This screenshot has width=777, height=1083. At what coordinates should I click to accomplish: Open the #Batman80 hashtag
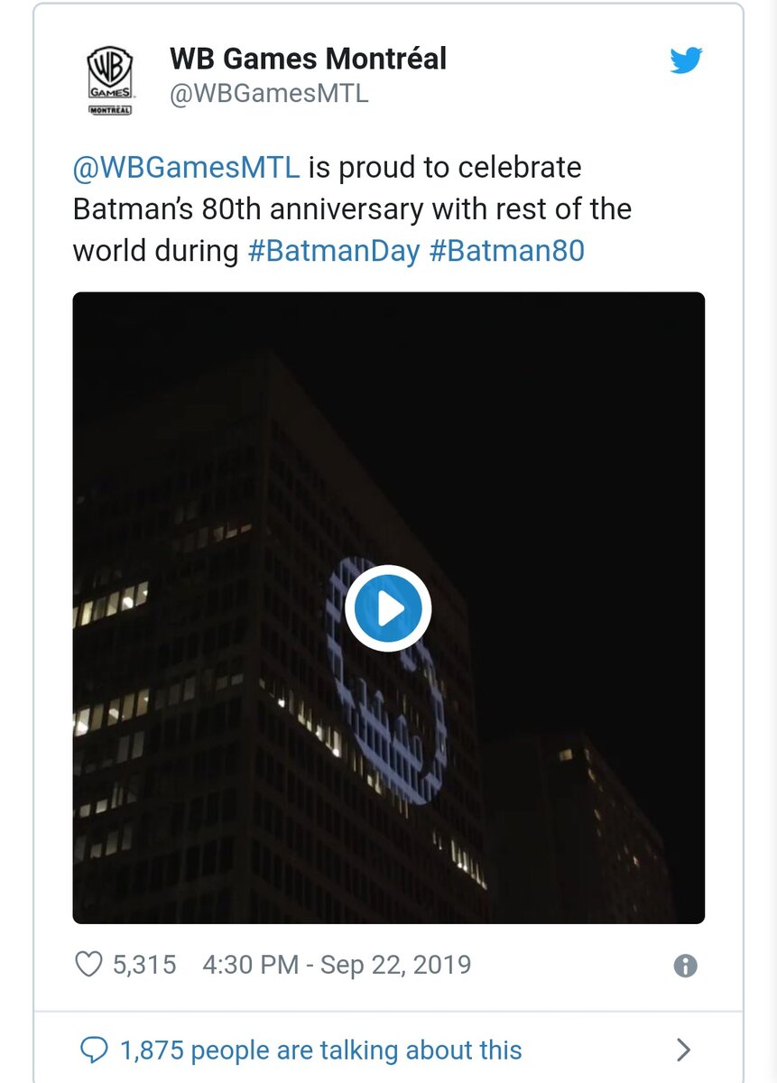coord(506,251)
